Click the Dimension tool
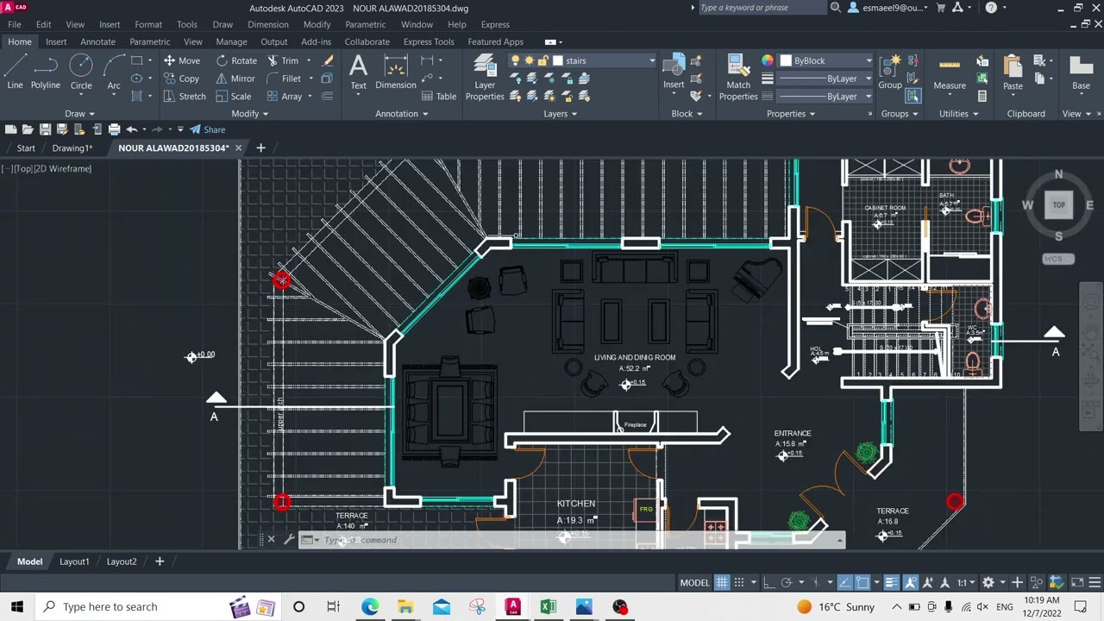This screenshot has height=621, width=1104. [396, 72]
